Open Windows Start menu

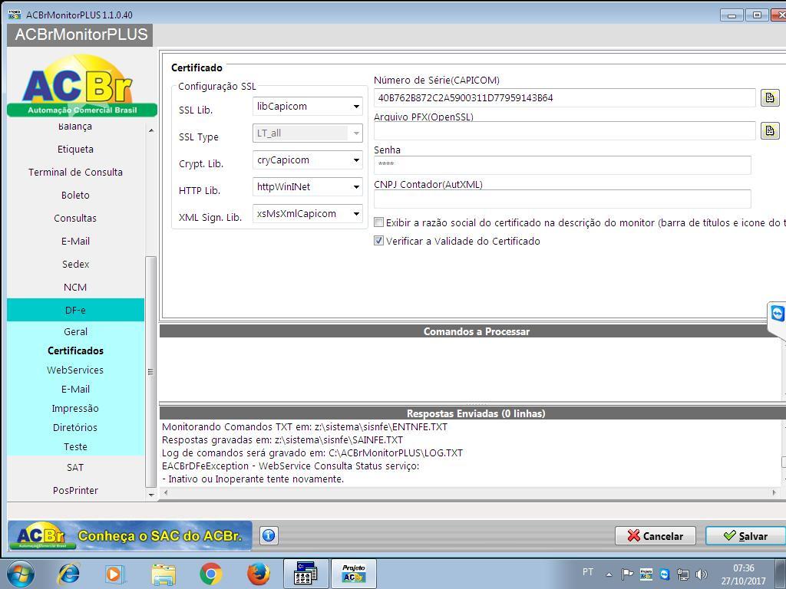21,574
